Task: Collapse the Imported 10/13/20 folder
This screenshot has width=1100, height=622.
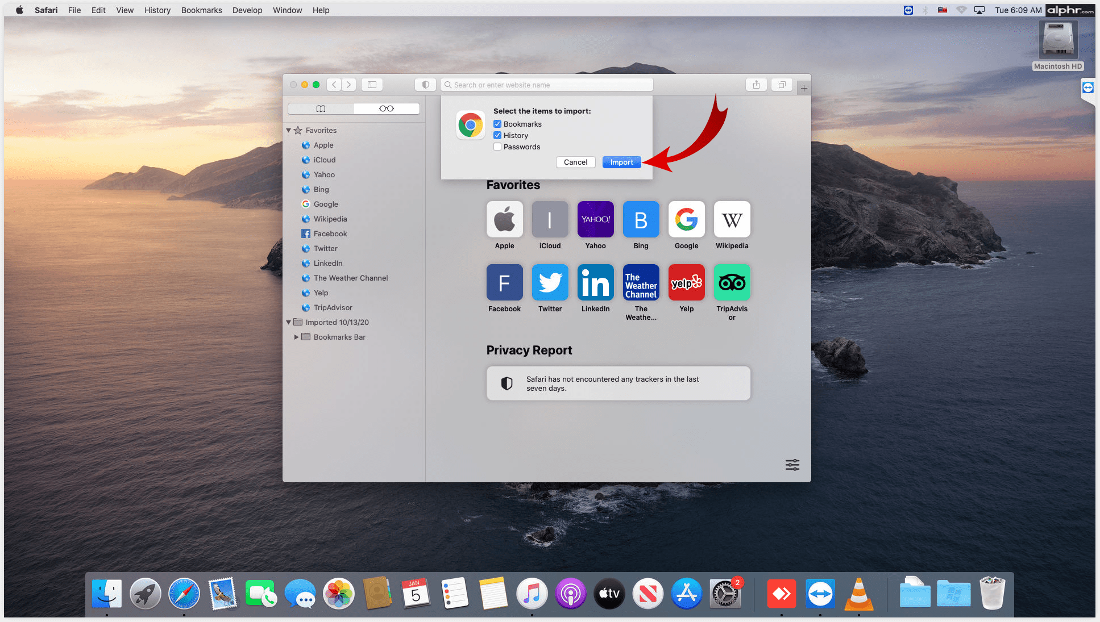Action: [x=289, y=322]
